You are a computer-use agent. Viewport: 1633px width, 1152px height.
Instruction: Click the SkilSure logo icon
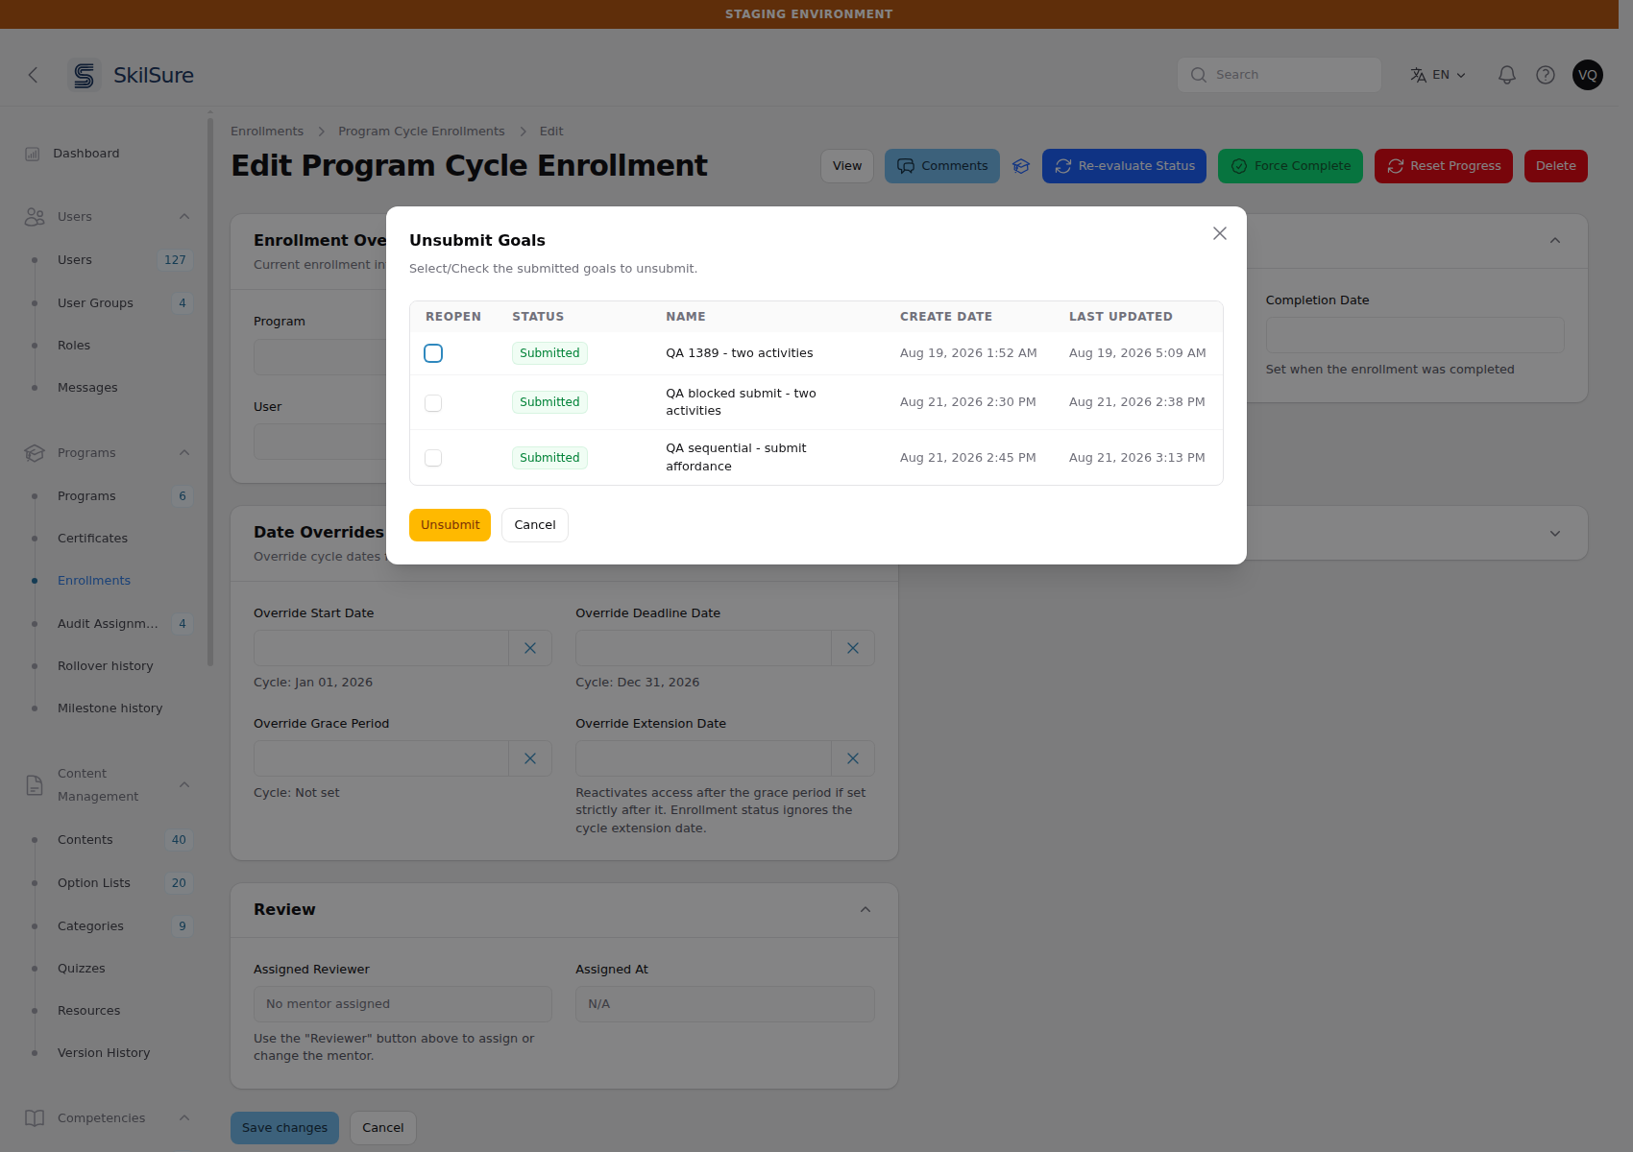point(85,75)
